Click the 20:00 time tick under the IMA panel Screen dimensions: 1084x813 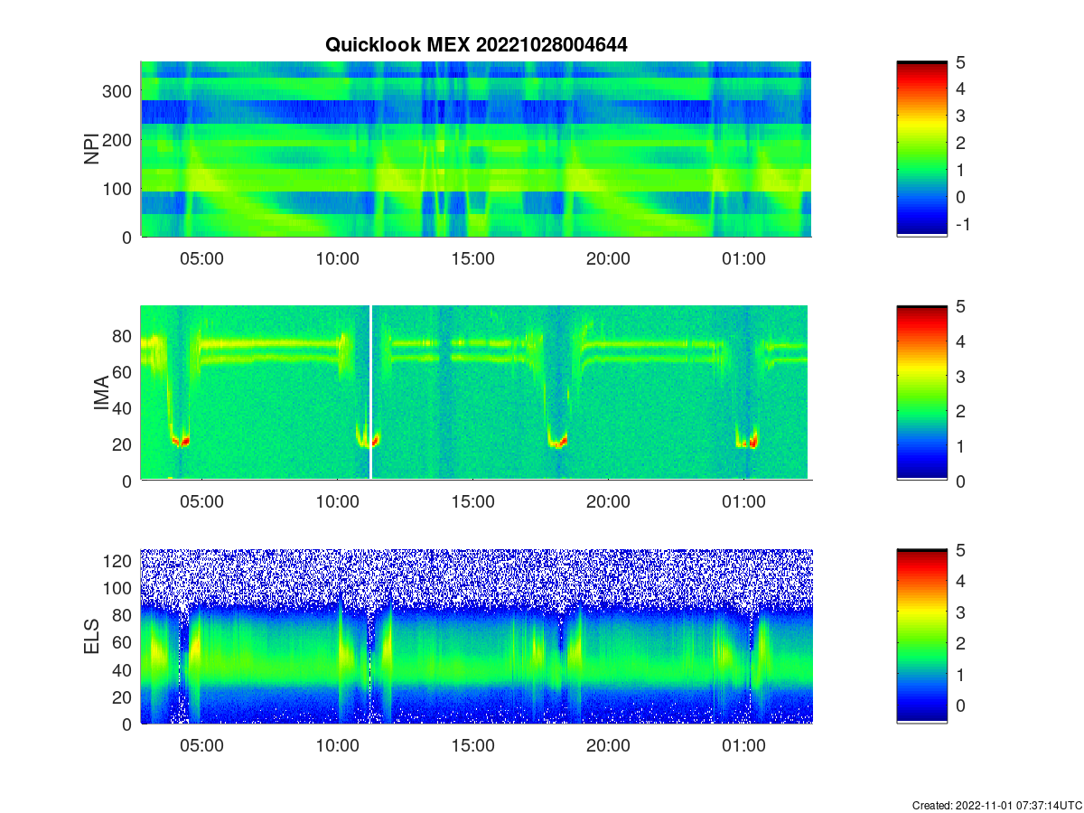608,502
